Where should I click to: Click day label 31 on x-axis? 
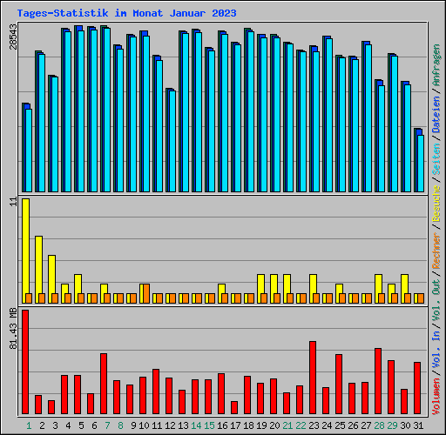coord(418,425)
